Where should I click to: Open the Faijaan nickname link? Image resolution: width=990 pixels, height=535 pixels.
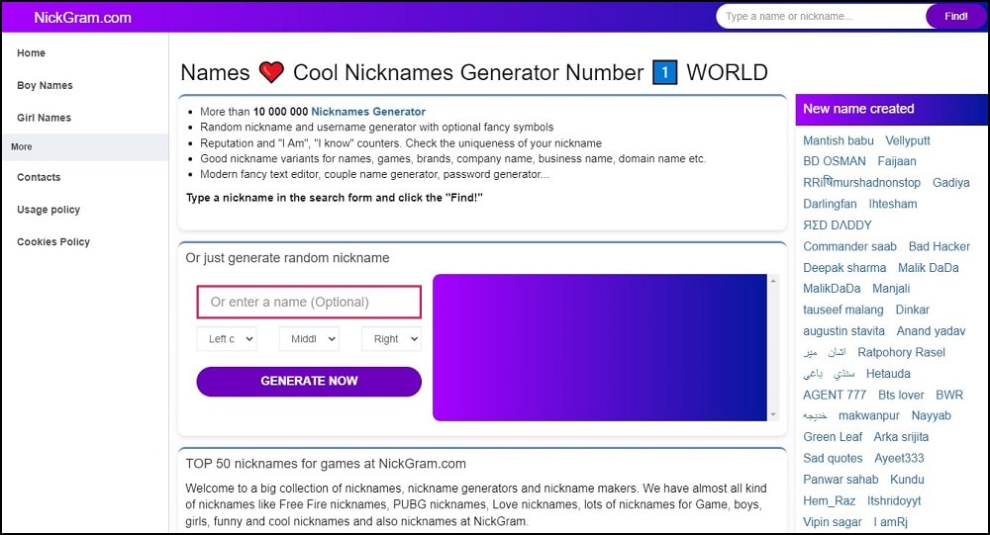tap(897, 161)
